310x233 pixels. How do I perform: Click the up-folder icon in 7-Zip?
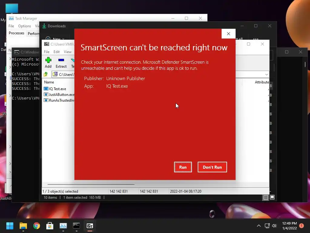pyautogui.click(x=46, y=74)
